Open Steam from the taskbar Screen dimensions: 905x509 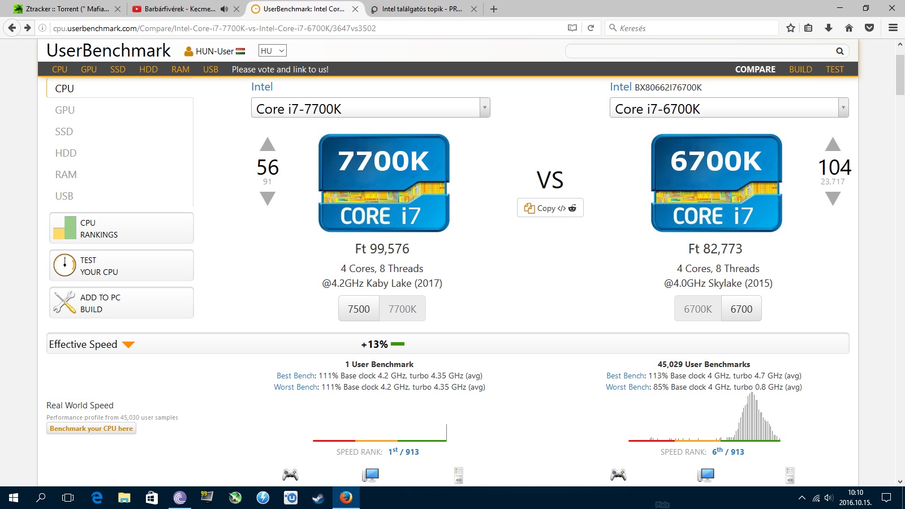(318, 498)
